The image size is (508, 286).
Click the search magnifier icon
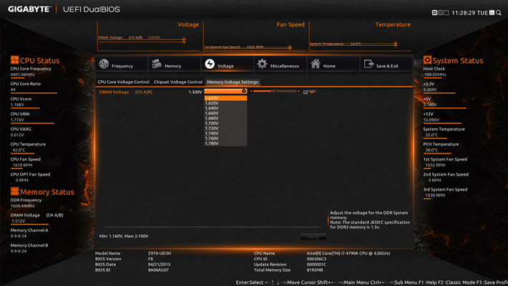(x=499, y=13)
